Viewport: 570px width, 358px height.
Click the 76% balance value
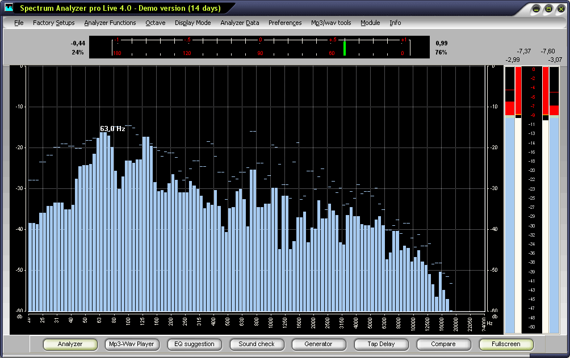click(441, 52)
